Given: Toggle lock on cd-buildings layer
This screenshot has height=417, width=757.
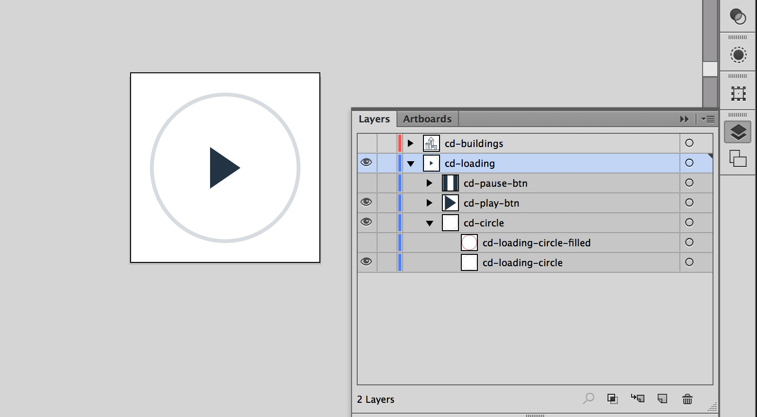Looking at the screenshot, I should (387, 143).
